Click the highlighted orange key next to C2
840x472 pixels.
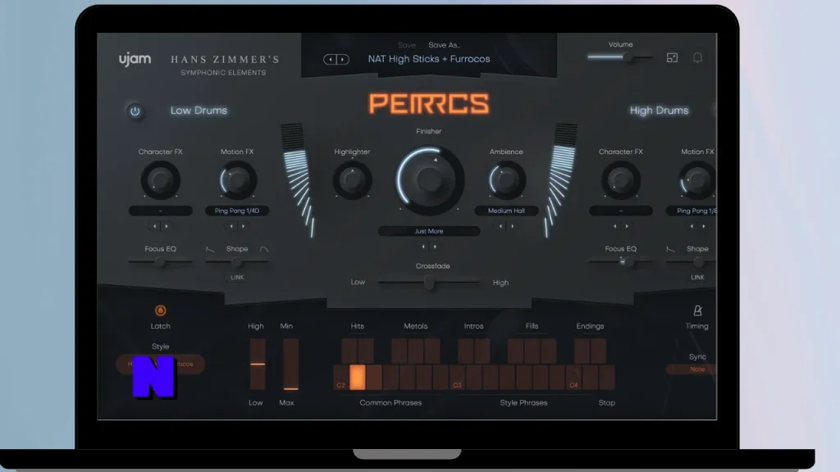358,377
